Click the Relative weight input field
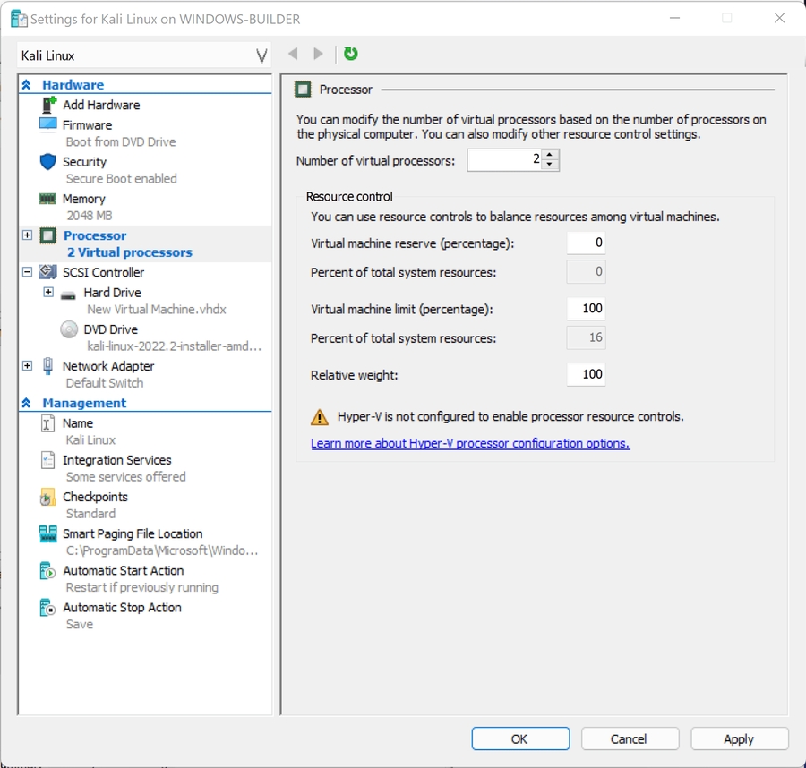 click(586, 374)
